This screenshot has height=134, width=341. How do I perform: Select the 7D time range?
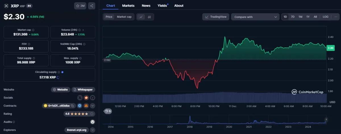(x=293, y=17)
